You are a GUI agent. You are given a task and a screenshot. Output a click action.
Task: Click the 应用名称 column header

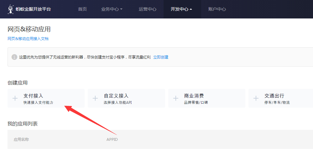21,140
